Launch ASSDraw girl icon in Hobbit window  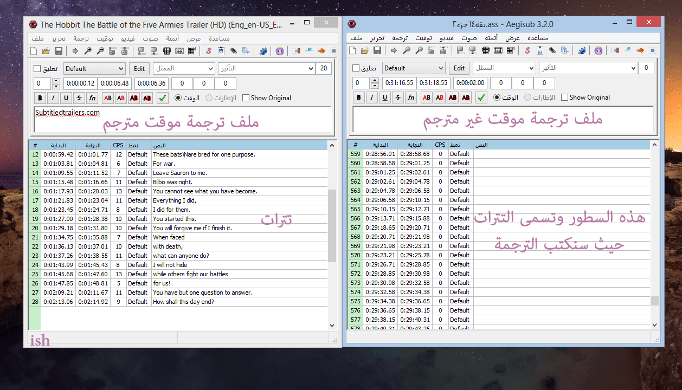(279, 51)
